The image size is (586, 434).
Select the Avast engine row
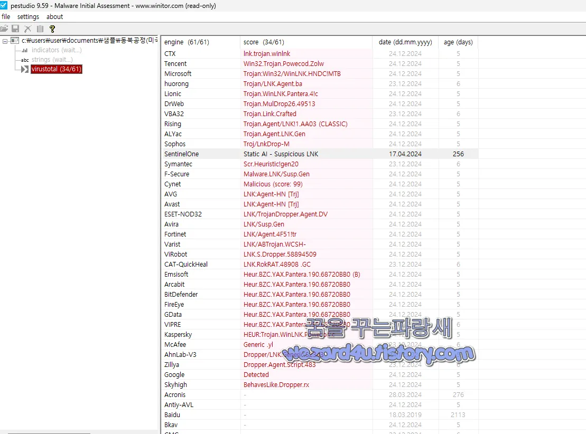click(x=320, y=204)
